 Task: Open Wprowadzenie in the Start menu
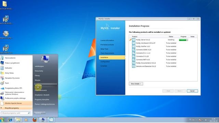[x=16, y=58]
